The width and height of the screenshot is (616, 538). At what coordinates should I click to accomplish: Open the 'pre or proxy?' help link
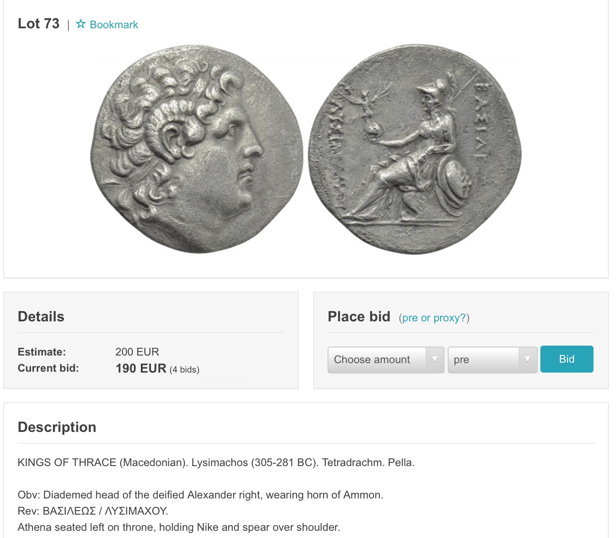click(434, 318)
